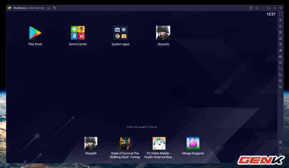
Task: Launch Warpath from the home screen apps
Action: pyautogui.click(x=163, y=36)
